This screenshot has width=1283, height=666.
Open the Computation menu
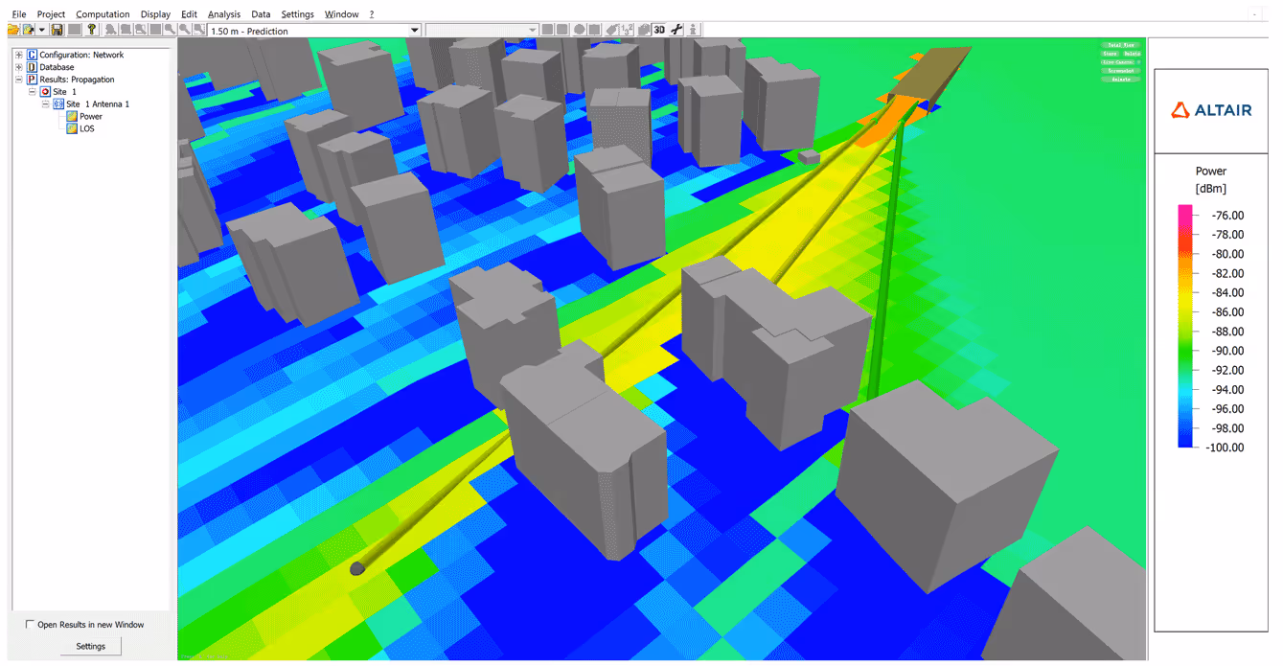(103, 14)
